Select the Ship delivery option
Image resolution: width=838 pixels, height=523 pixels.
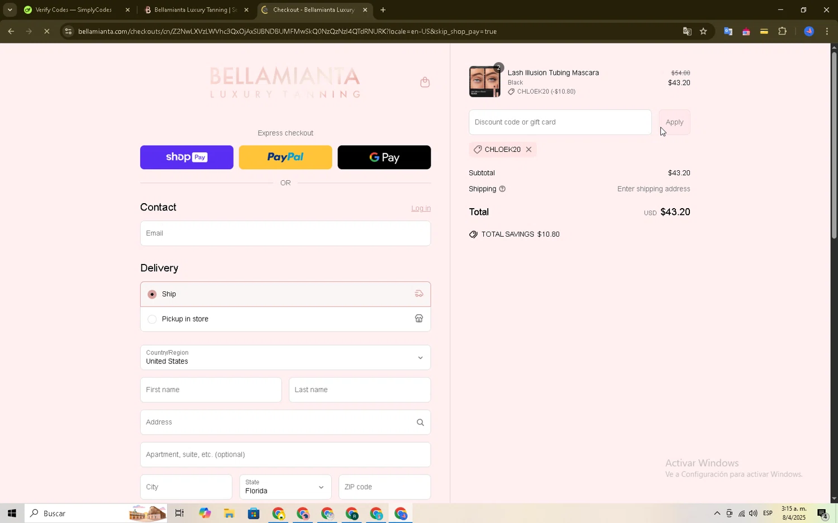coord(285,294)
